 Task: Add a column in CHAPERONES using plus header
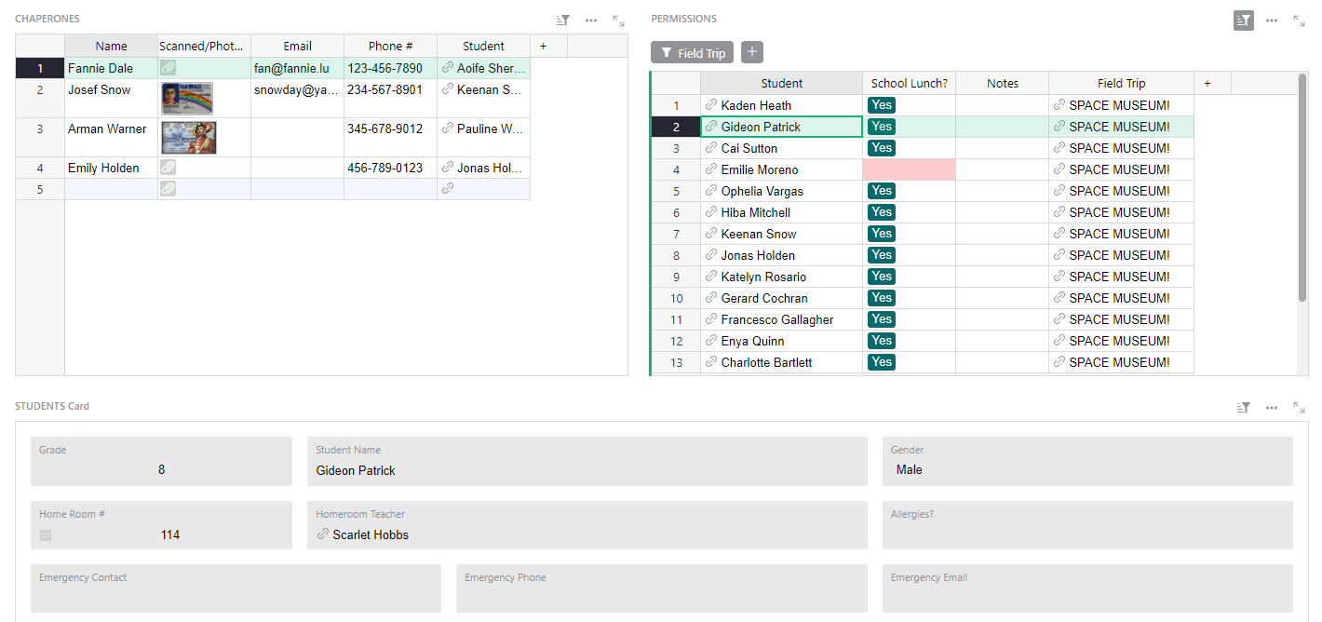coord(543,45)
